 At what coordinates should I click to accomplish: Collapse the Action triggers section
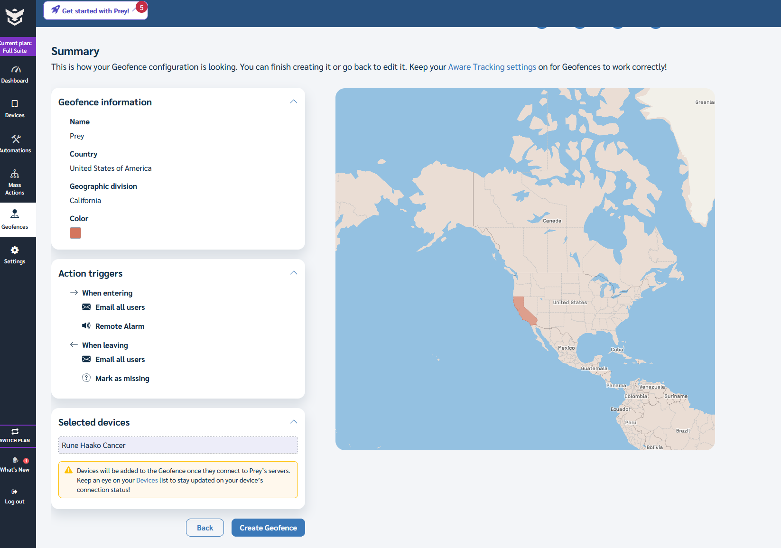point(294,273)
